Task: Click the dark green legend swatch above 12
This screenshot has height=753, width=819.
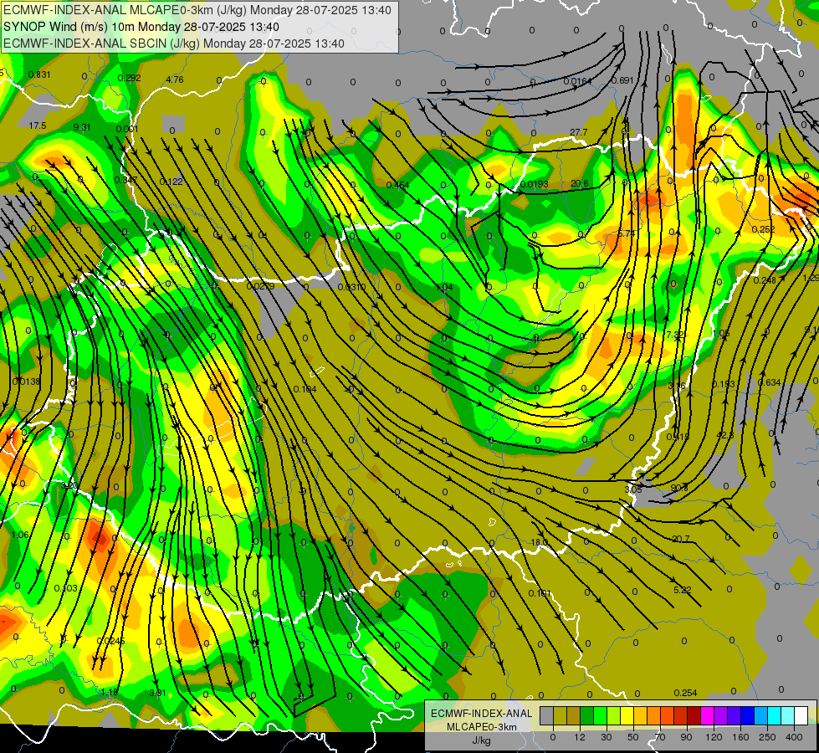Action: [587, 715]
